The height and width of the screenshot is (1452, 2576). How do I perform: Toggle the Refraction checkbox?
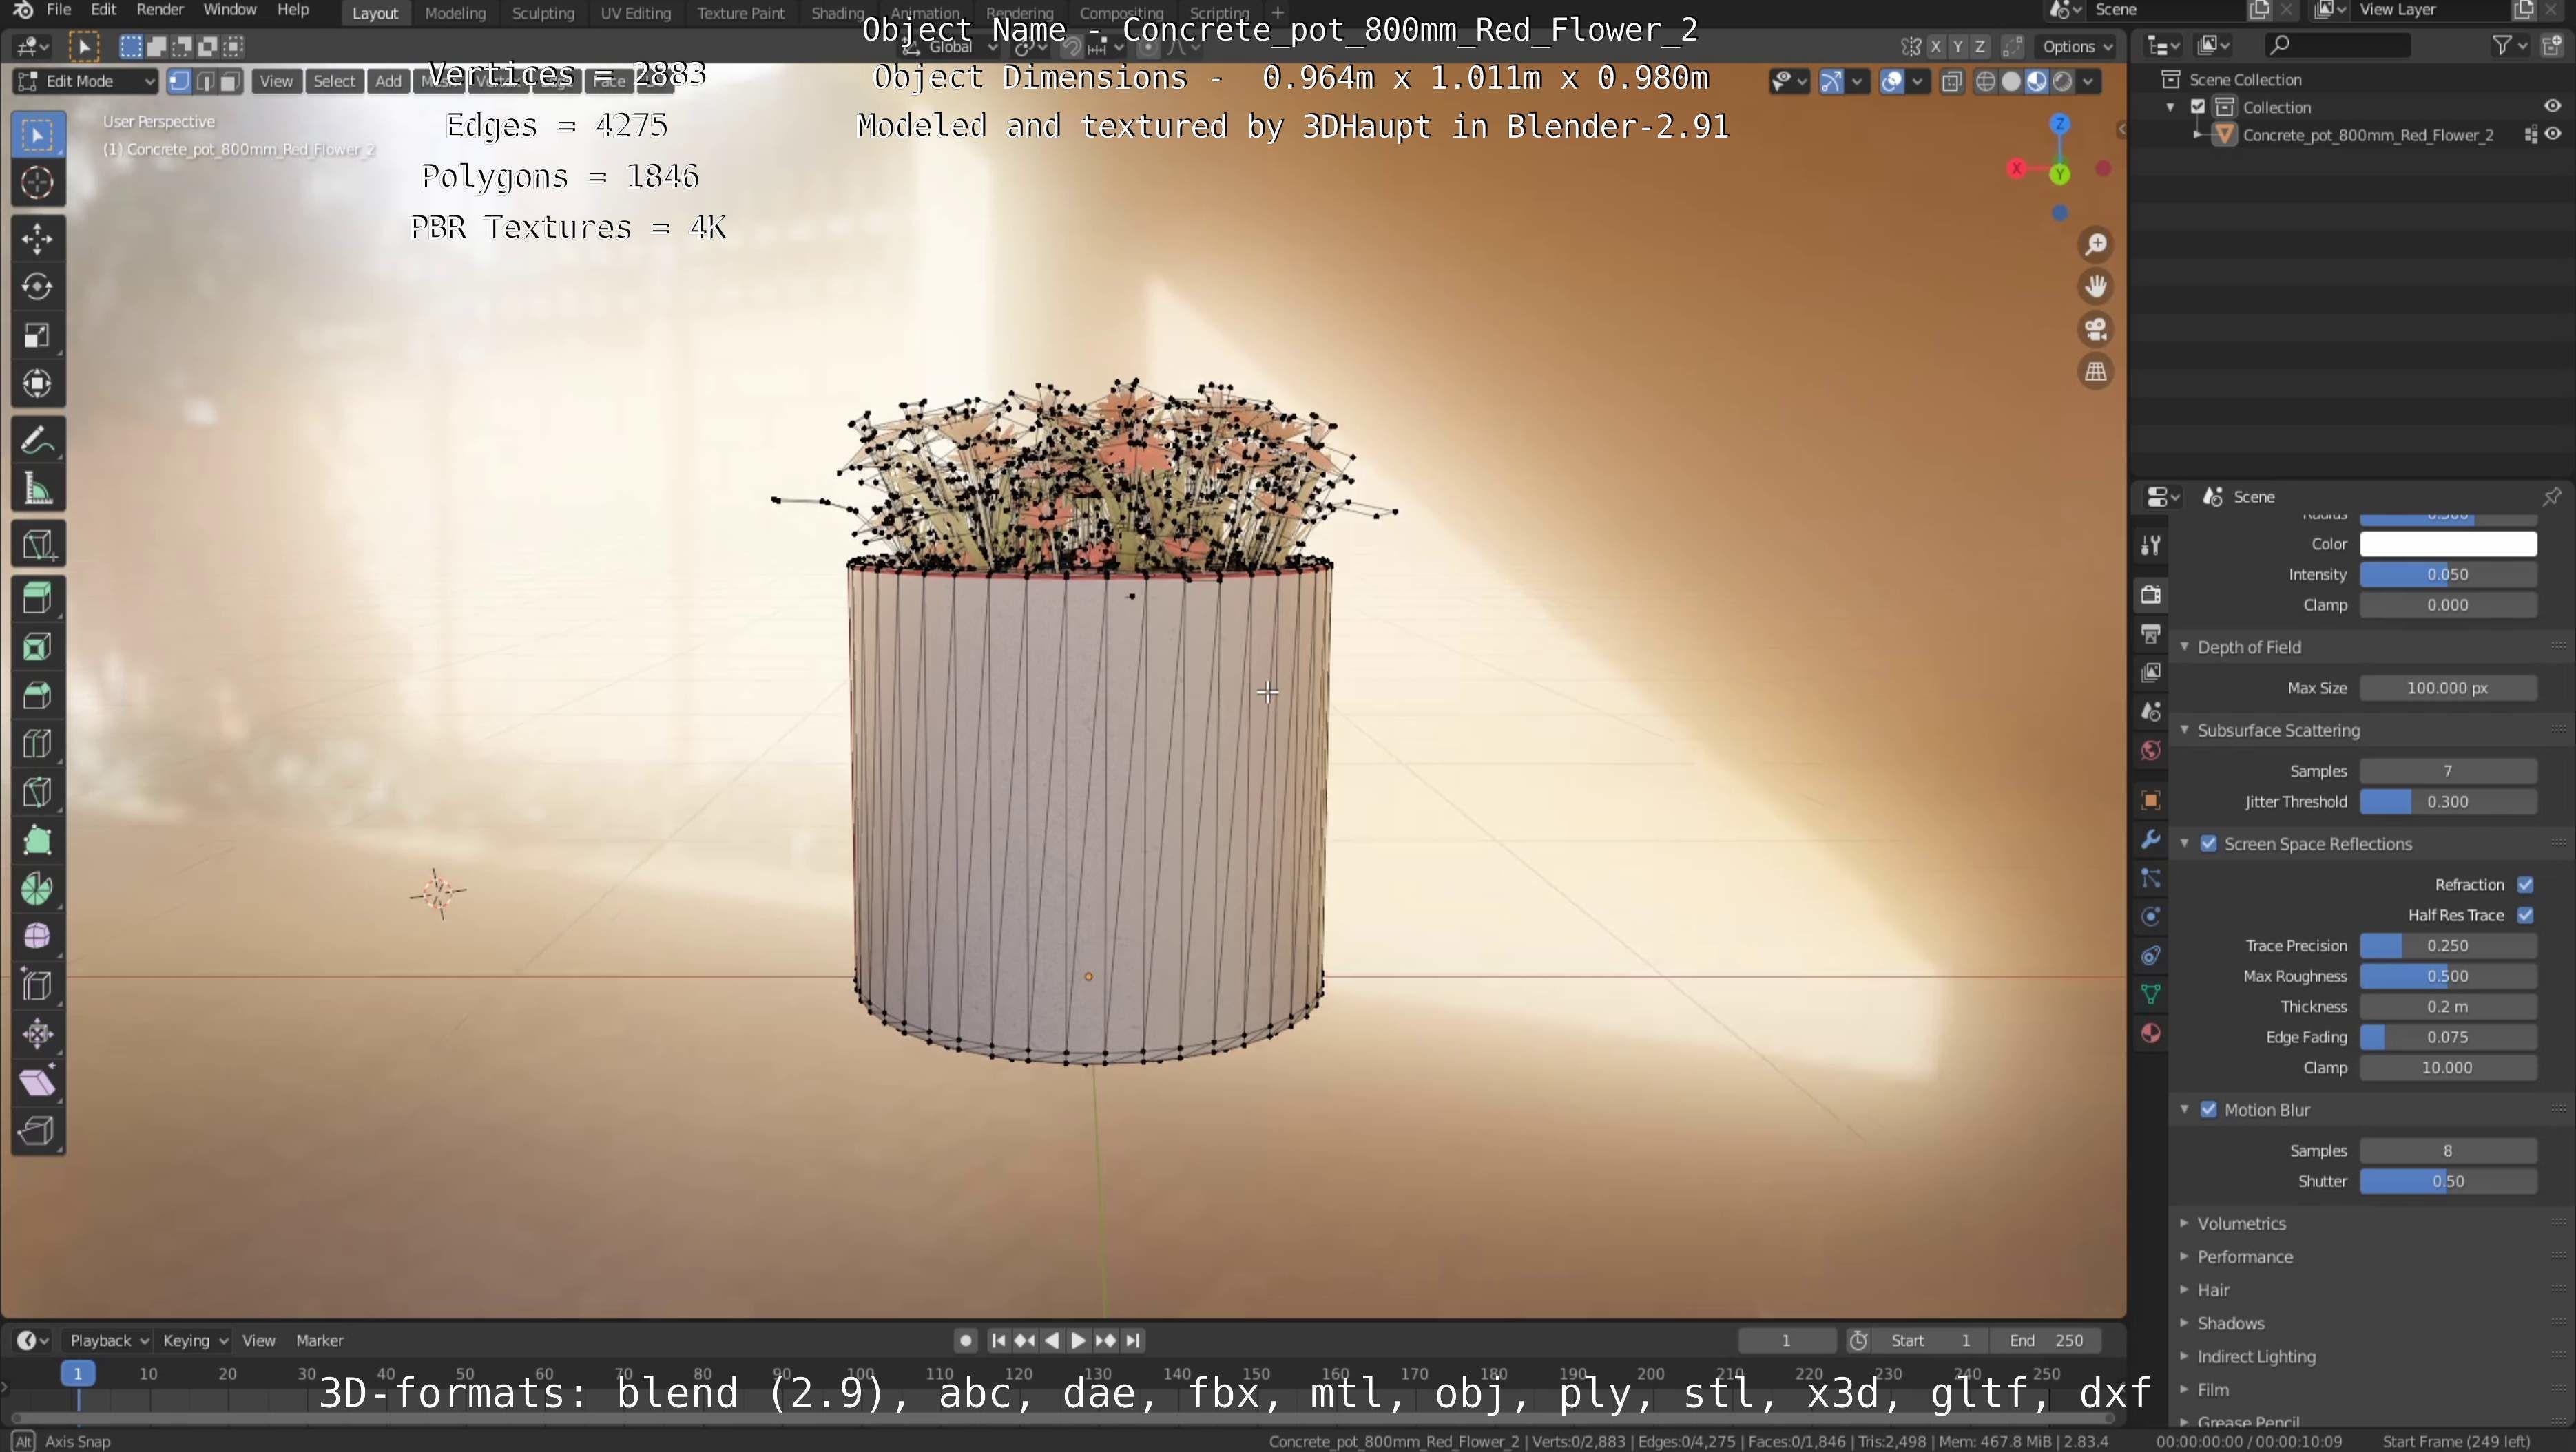pyautogui.click(x=2525, y=885)
